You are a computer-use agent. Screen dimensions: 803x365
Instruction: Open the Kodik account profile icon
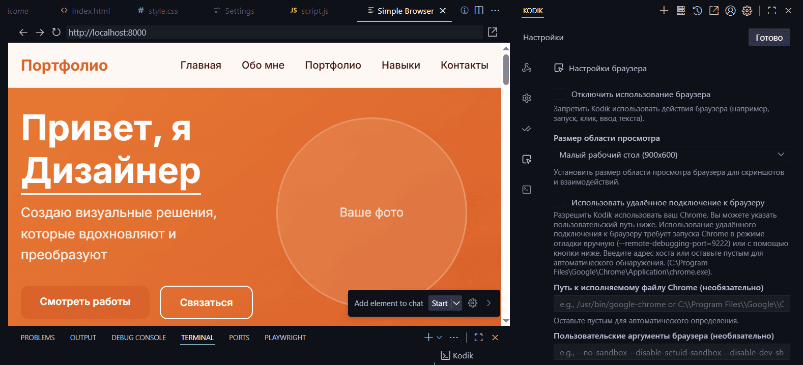pos(730,11)
